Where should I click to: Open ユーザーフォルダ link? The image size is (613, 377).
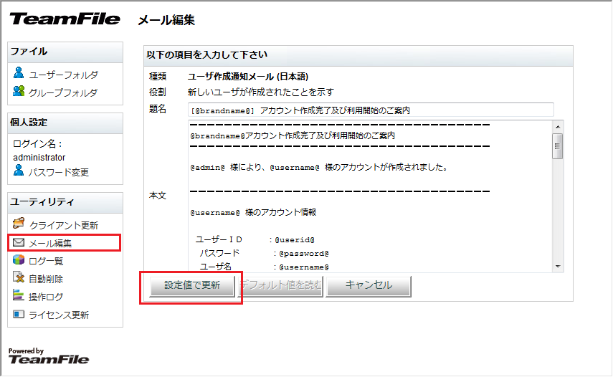[64, 75]
